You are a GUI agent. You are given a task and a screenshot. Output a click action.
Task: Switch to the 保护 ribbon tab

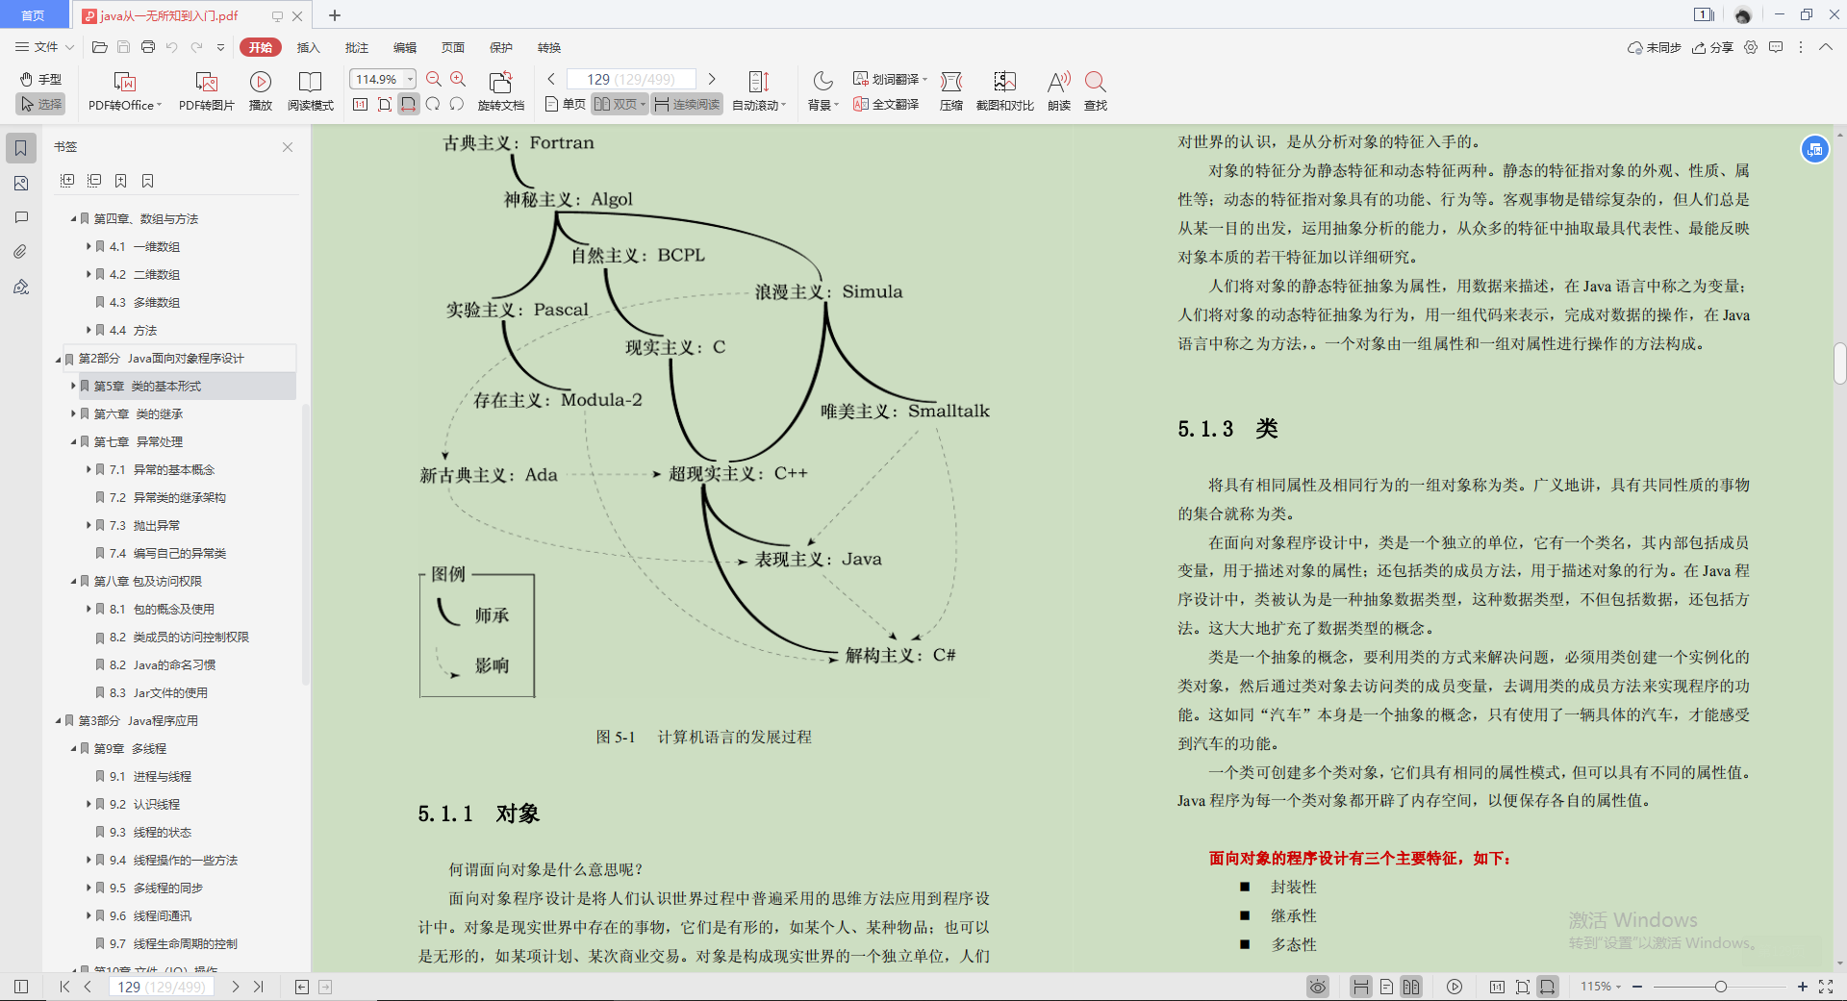[501, 47]
